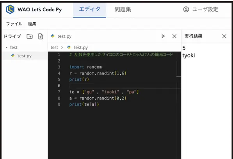The width and height of the screenshot is (233, 159).
Task: Collapse the test folder arrow
Action: (7, 47)
